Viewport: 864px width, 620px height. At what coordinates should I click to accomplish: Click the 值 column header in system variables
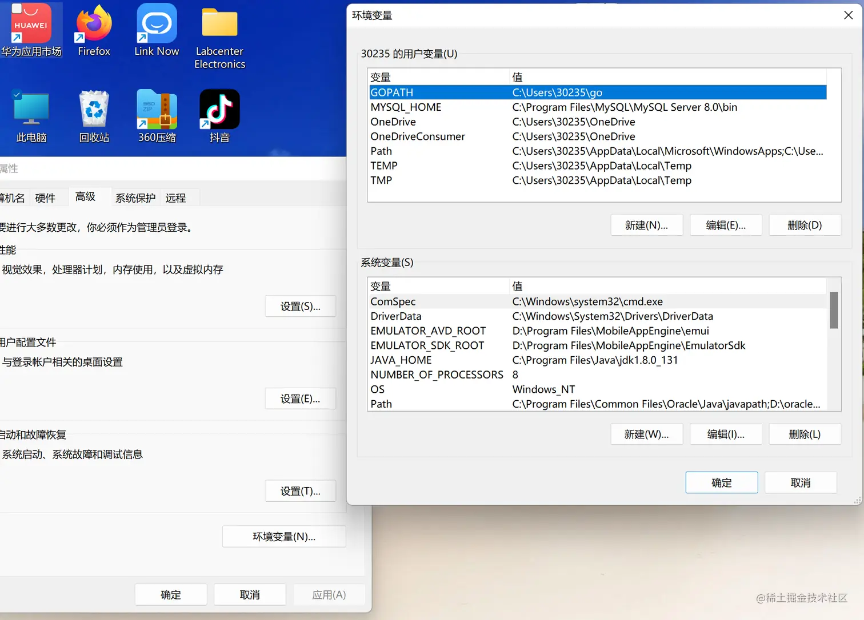pos(668,286)
